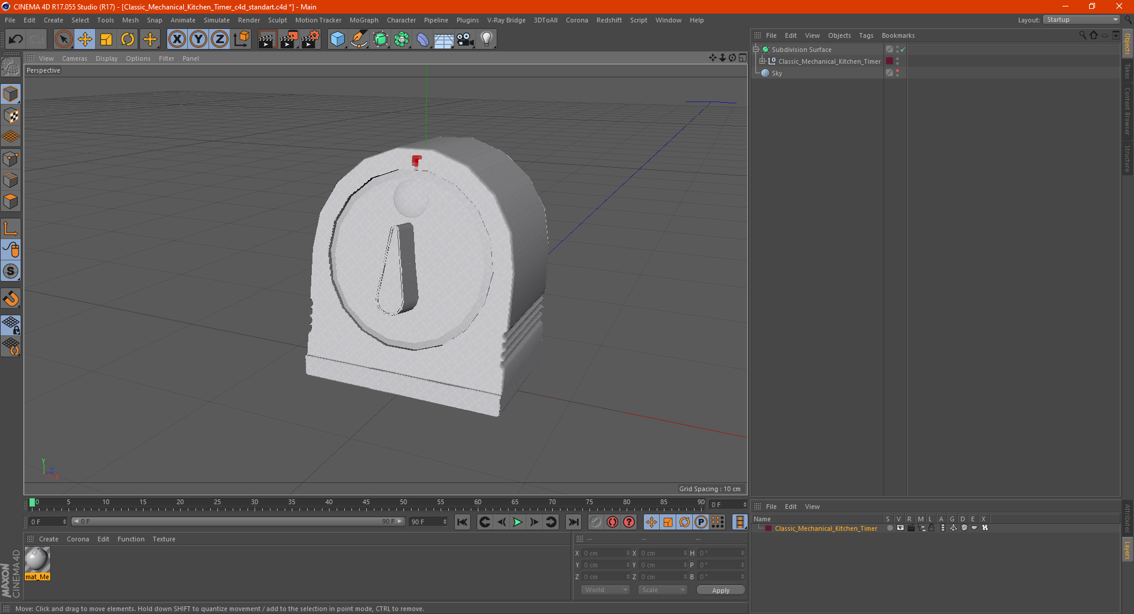Screen dimensions: 1134x614
Task: Expand Classic_Mechanical_Kitchen_Timer object
Action: point(762,61)
